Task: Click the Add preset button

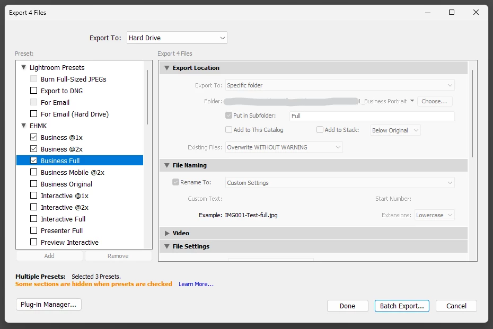Action: (x=49, y=256)
